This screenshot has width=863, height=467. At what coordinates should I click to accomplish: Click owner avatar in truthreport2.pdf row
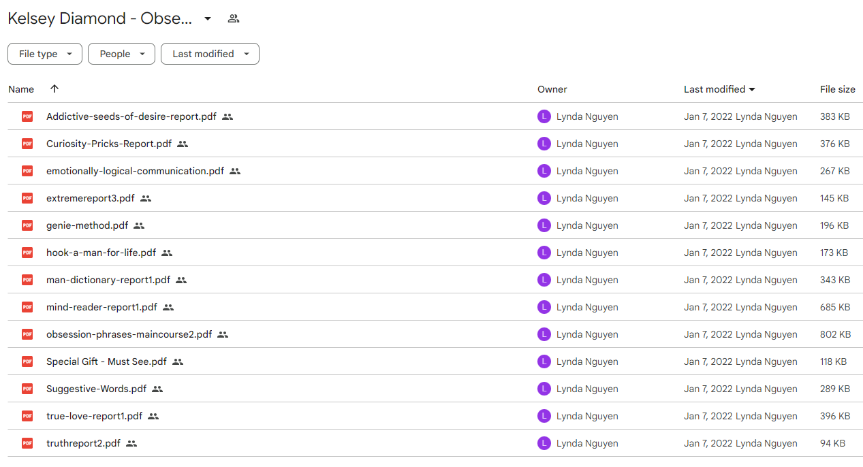coord(544,443)
